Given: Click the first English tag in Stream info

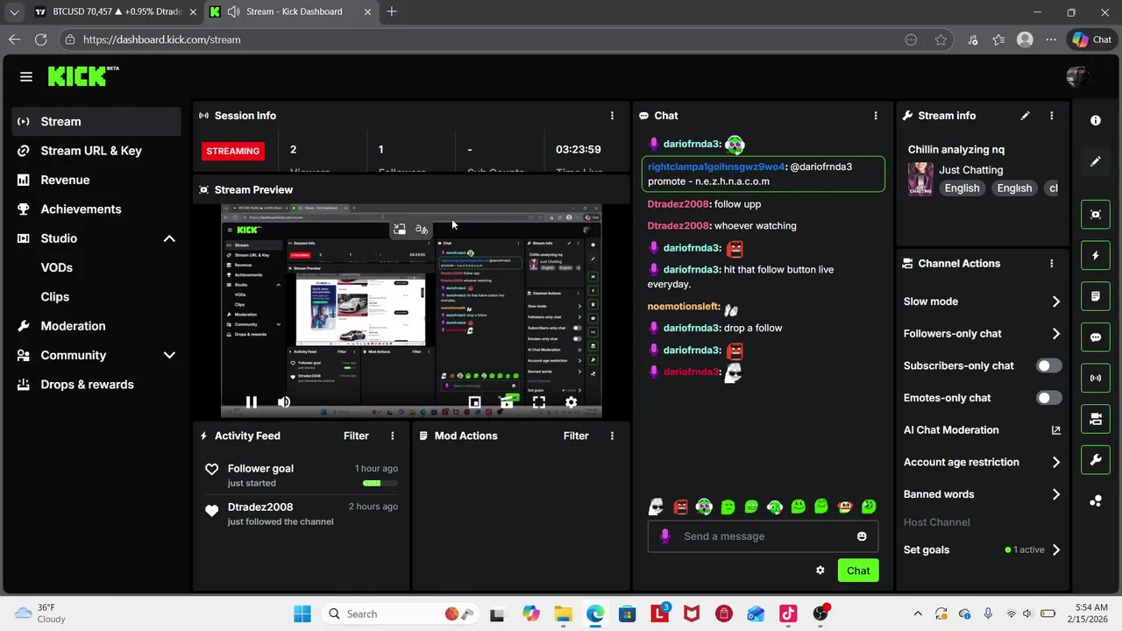Looking at the screenshot, I should coord(962,188).
